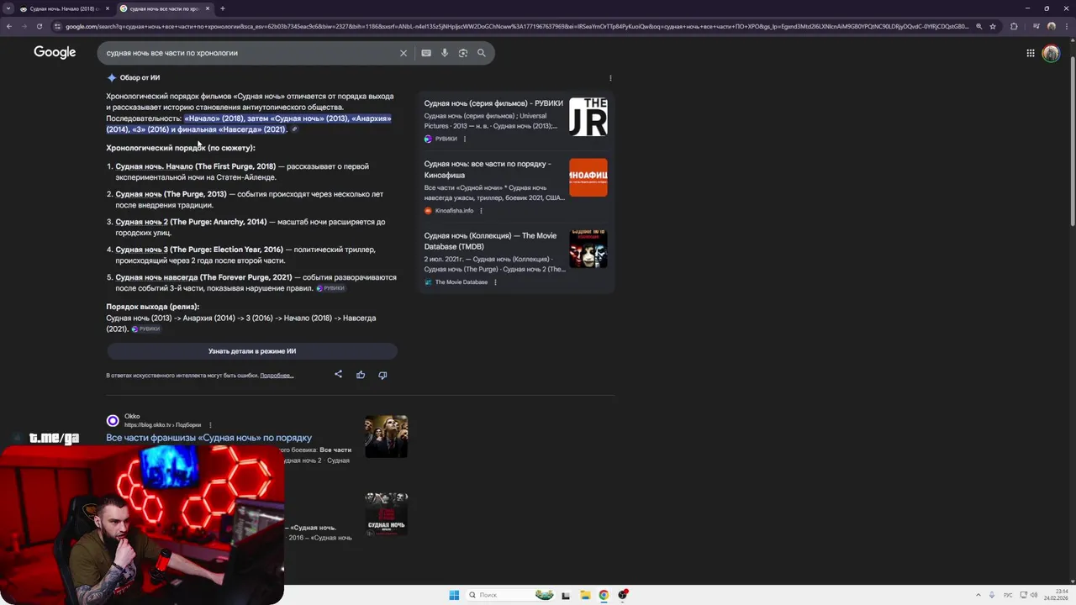The width and height of the screenshot is (1076, 605).
Task: Open the source link icon after highlighted text
Action: tap(294, 129)
